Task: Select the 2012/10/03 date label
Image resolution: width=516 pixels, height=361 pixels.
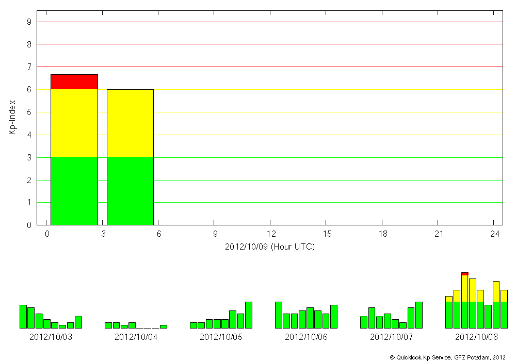Action: click(x=51, y=337)
